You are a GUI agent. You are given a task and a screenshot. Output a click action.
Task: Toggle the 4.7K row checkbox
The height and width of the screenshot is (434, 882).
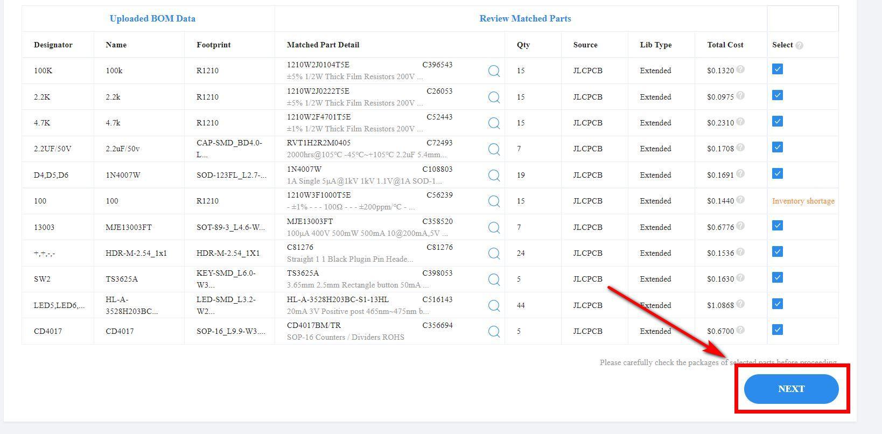pyautogui.click(x=777, y=121)
